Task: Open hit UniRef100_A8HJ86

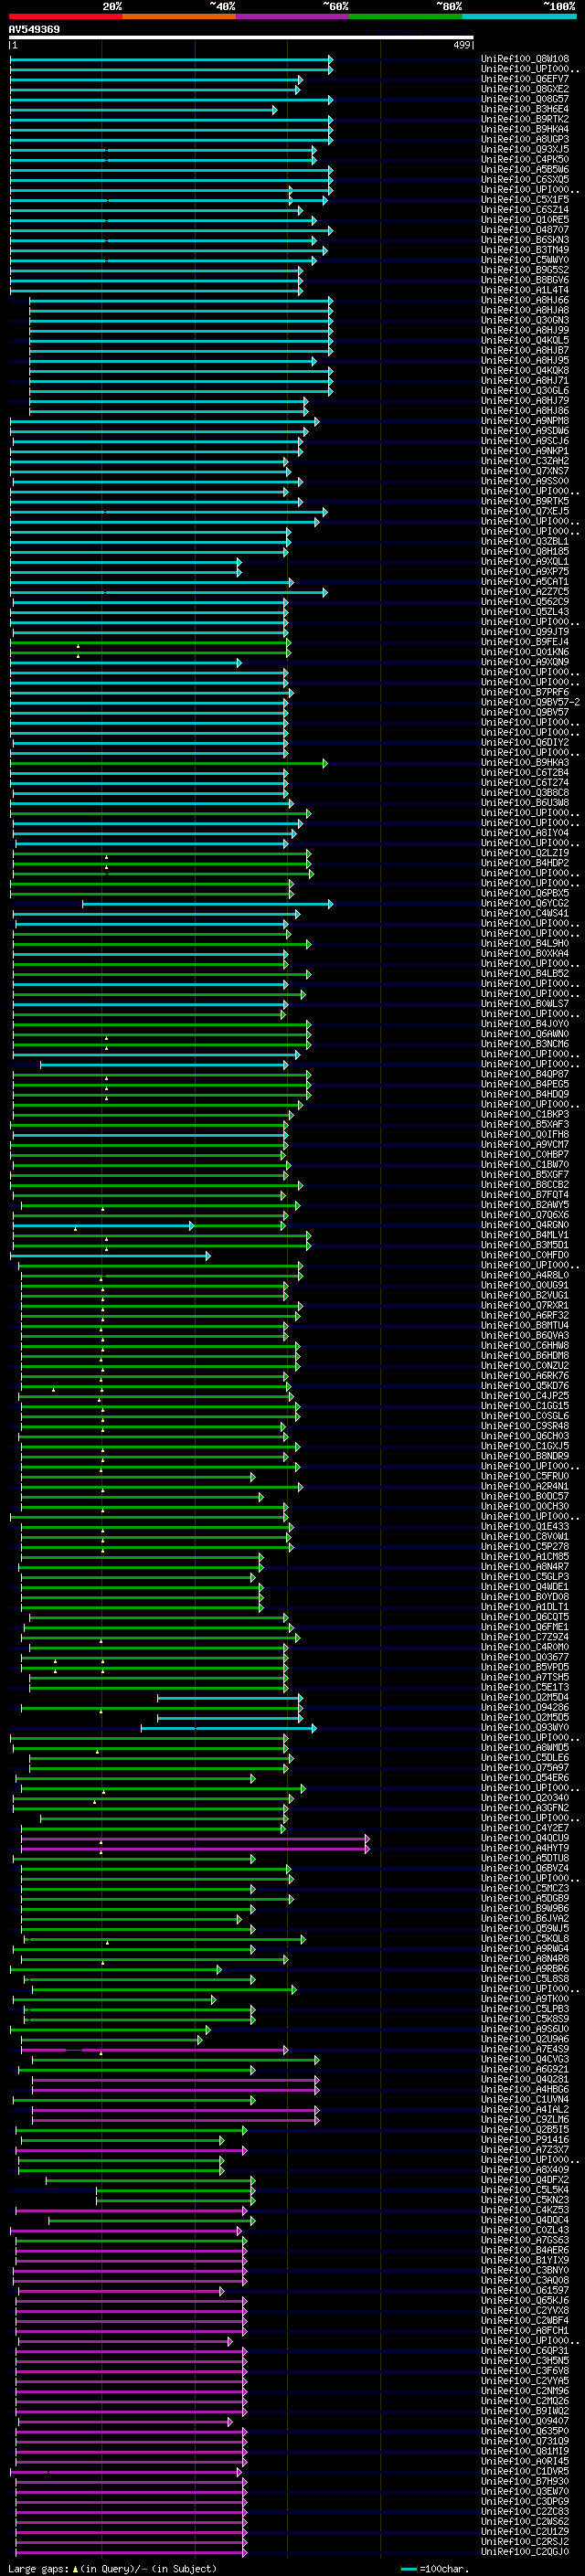Action: 525,411
